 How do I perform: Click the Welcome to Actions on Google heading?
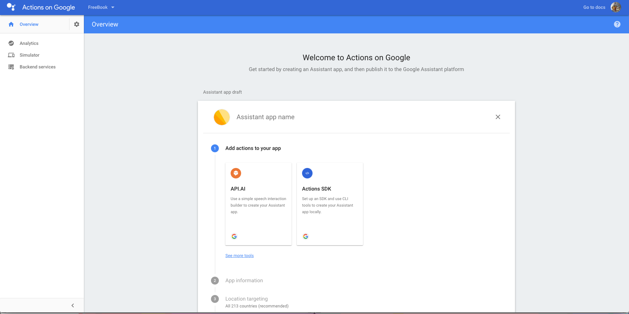(x=356, y=58)
